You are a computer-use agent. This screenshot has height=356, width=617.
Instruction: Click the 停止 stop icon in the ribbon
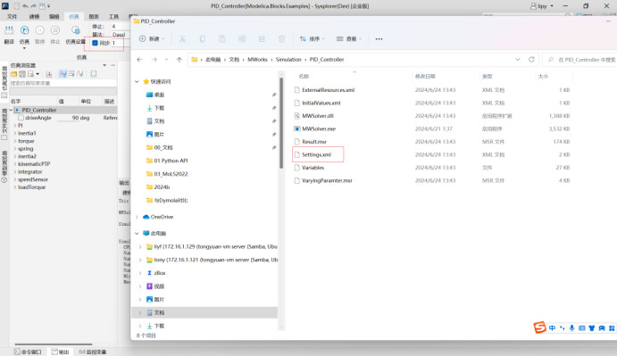(x=55, y=30)
